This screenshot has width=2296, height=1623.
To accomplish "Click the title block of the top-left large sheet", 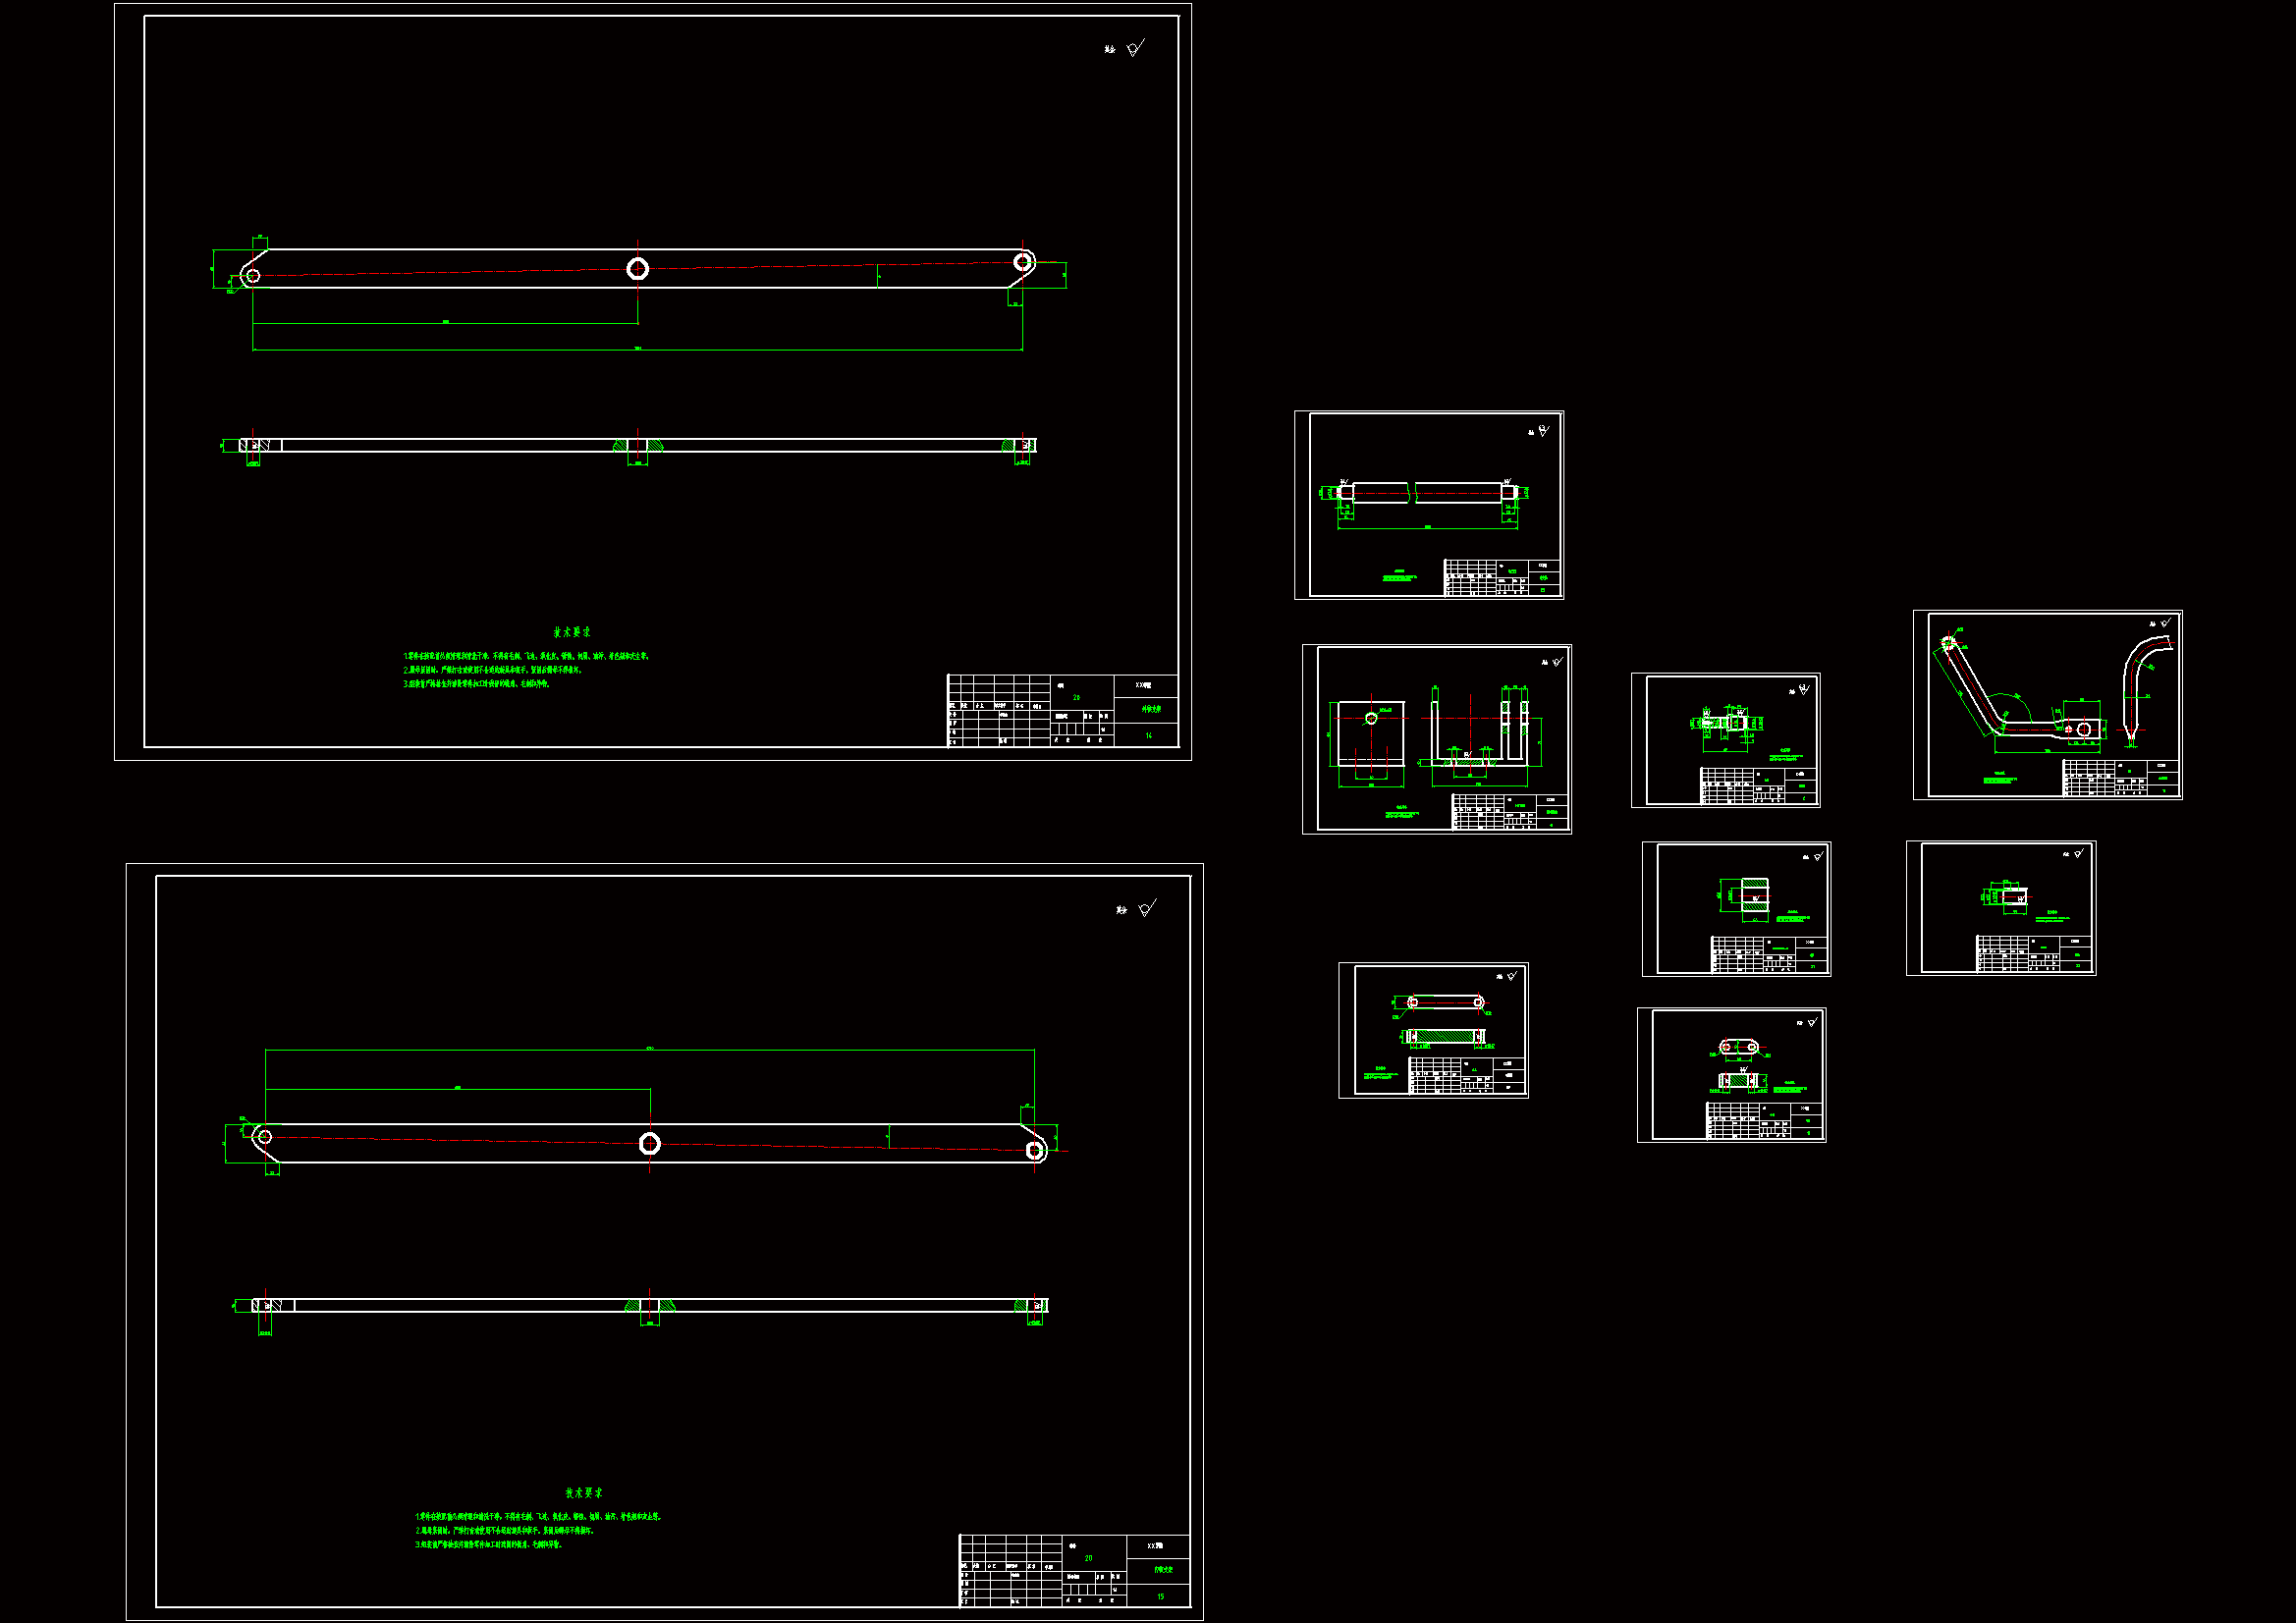I will point(1062,710).
